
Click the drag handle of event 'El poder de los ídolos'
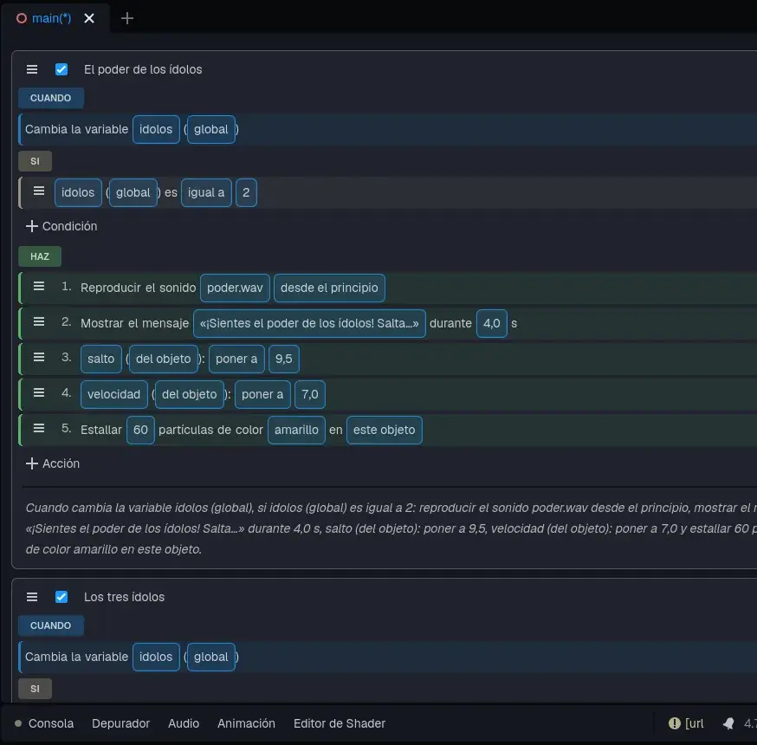[32, 69]
